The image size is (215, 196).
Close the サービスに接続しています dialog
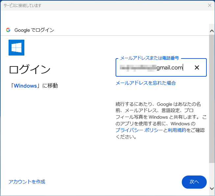[x=210, y=5]
